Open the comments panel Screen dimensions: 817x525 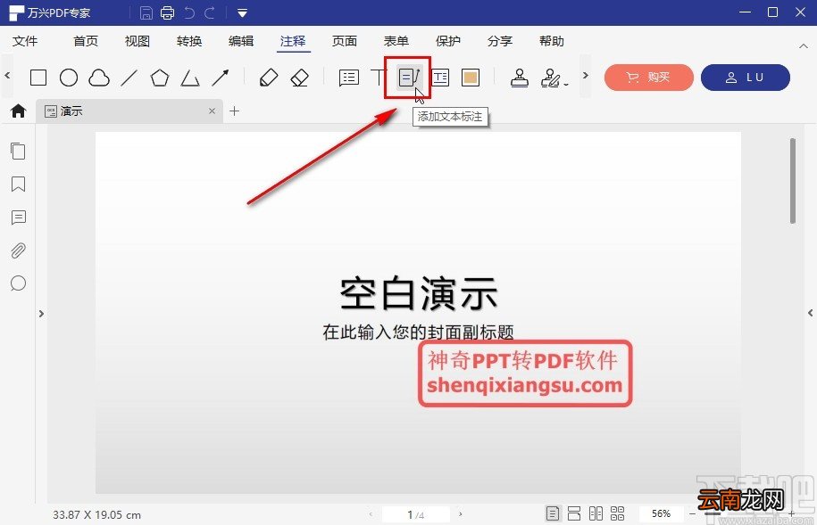point(18,217)
